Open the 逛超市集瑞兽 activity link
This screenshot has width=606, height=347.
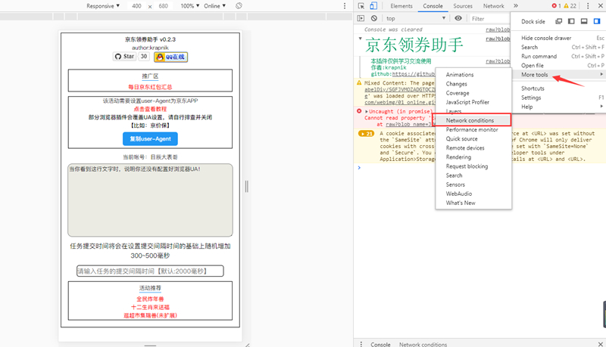(x=150, y=315)
